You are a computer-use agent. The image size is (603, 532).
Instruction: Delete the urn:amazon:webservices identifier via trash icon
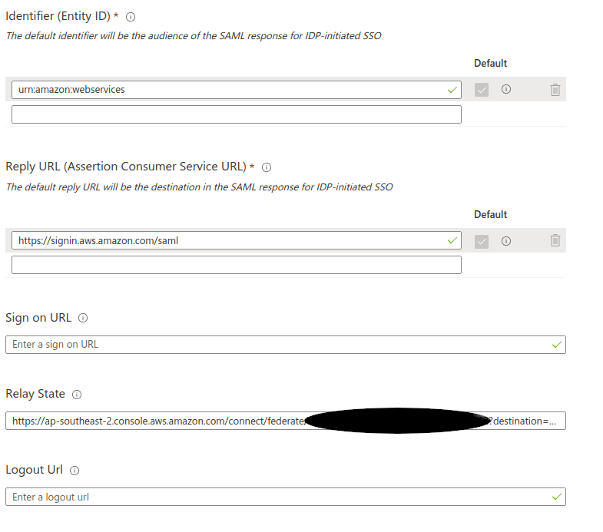point(555,90)
